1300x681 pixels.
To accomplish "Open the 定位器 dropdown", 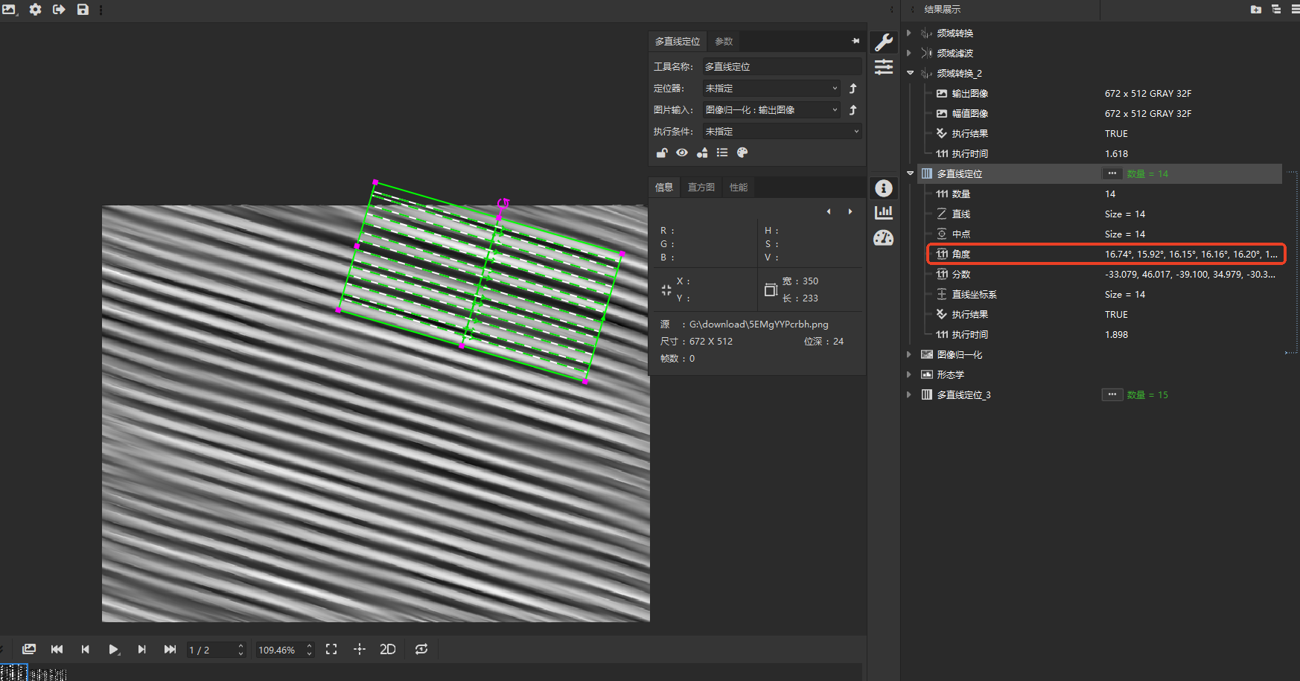I will [x=771, y=89].
